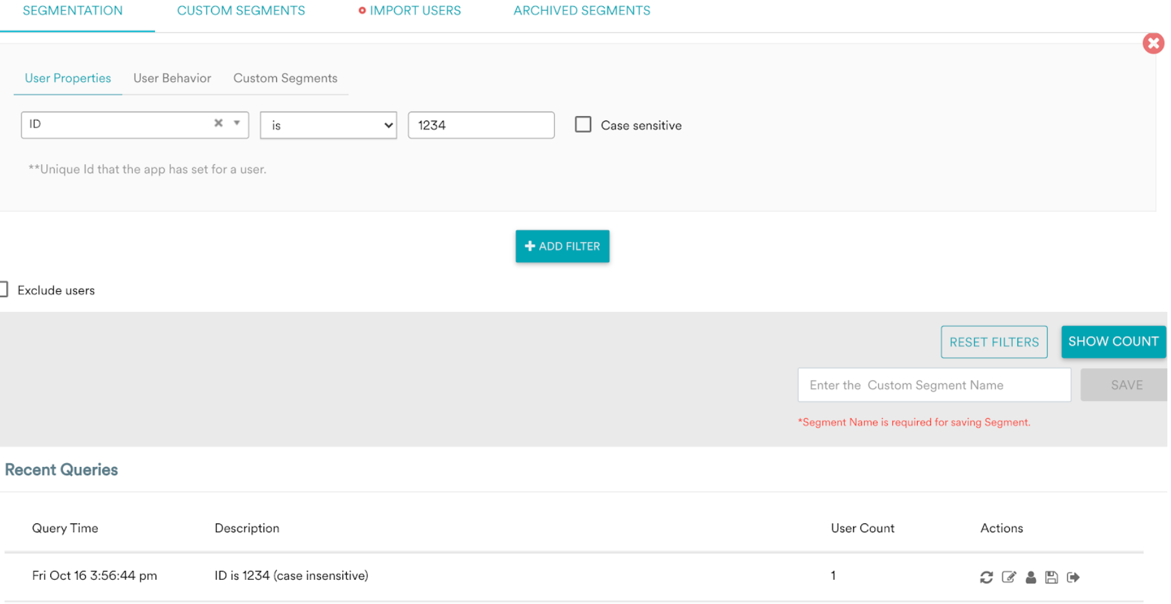
Task: Click the ID property combo box field
Action: (x=135, y=125)
